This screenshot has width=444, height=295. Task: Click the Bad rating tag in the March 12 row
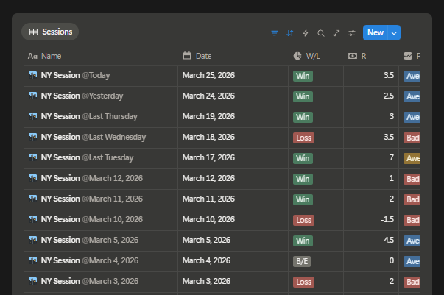(x=412, y=179)
